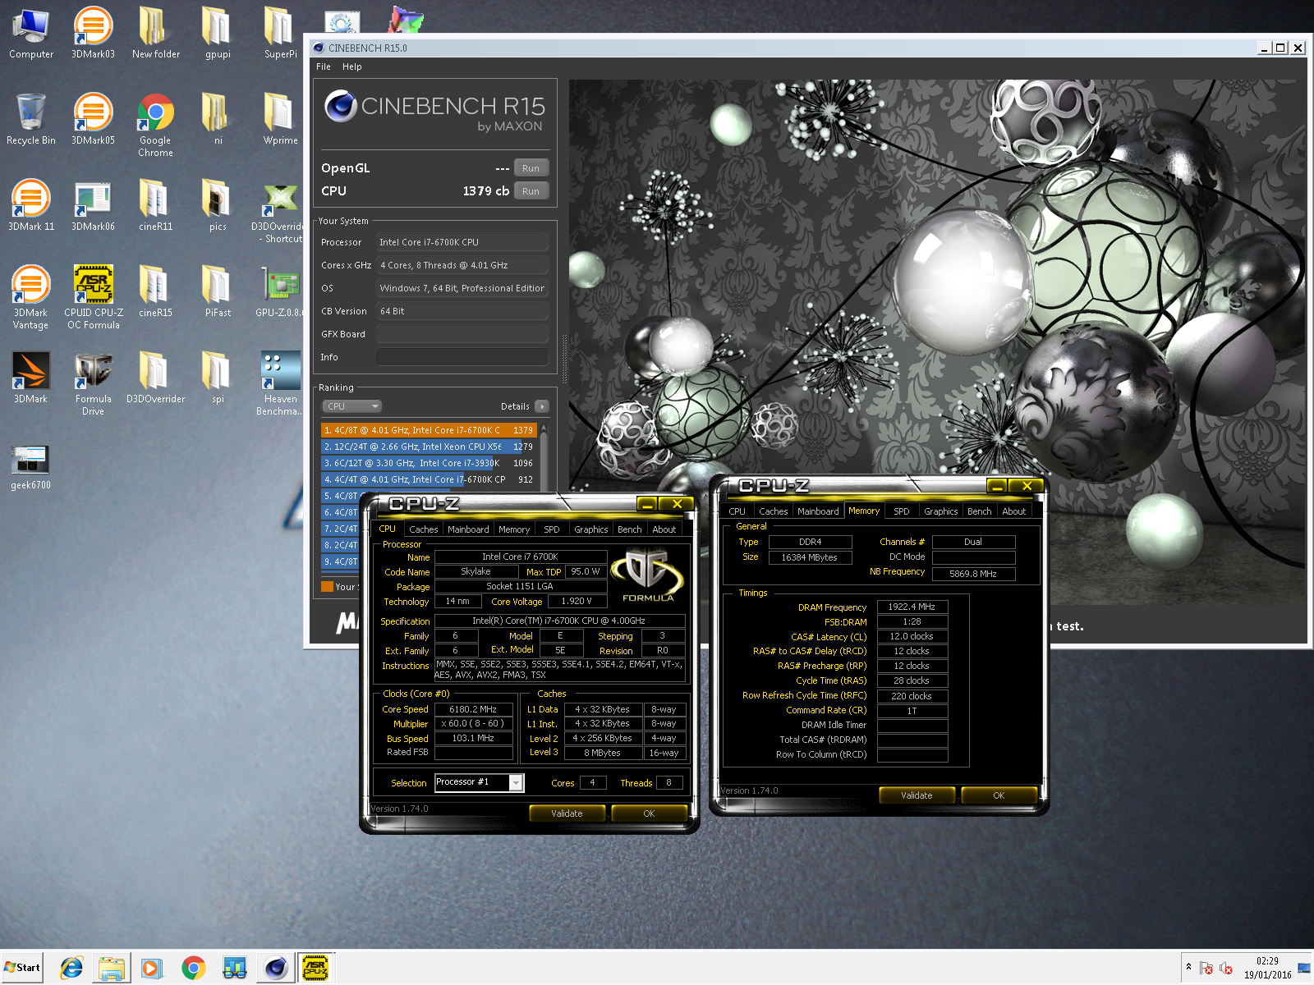1314x985 pixels.
Task: Open the gpupi folder on desktop
Action: 218,33
